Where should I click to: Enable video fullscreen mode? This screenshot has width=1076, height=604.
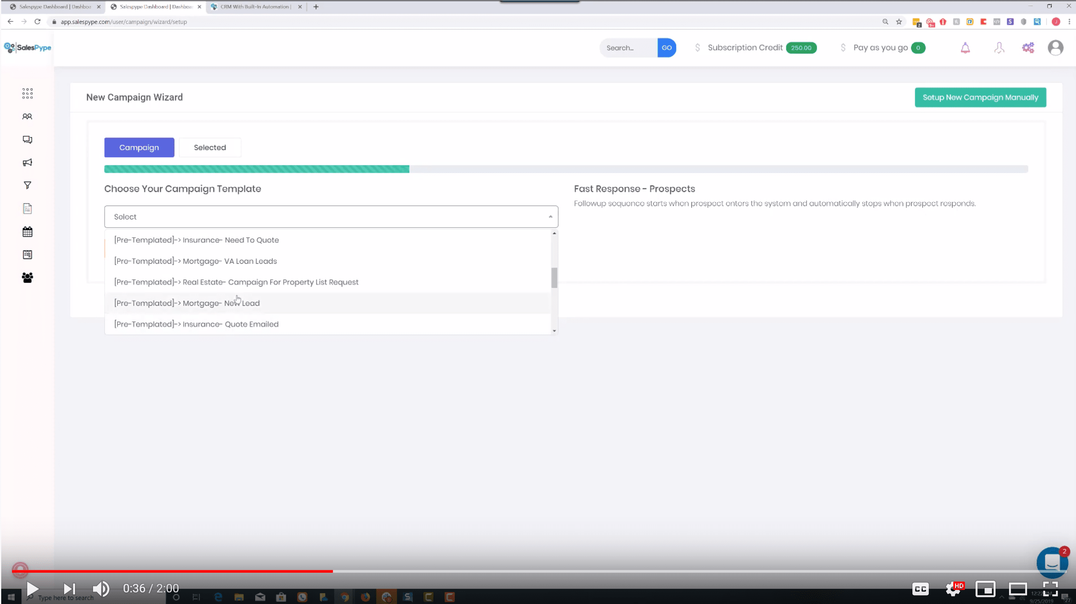[x=1051, y=588]
